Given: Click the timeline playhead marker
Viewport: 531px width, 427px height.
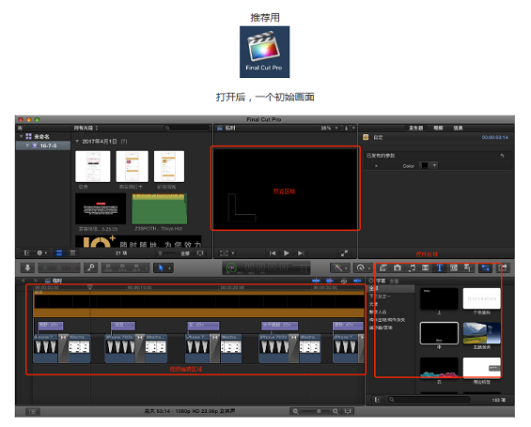Looking at the screenshot, I should click(x=90, y=287).
